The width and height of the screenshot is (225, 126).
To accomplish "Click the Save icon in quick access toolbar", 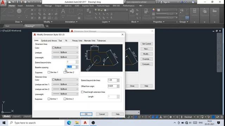I will point(18,2).
